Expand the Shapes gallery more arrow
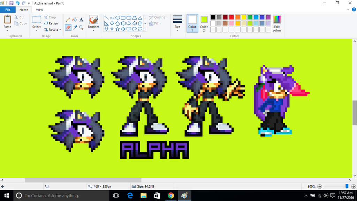This screenshot has width=357, height=201. (x=145, y=29)
